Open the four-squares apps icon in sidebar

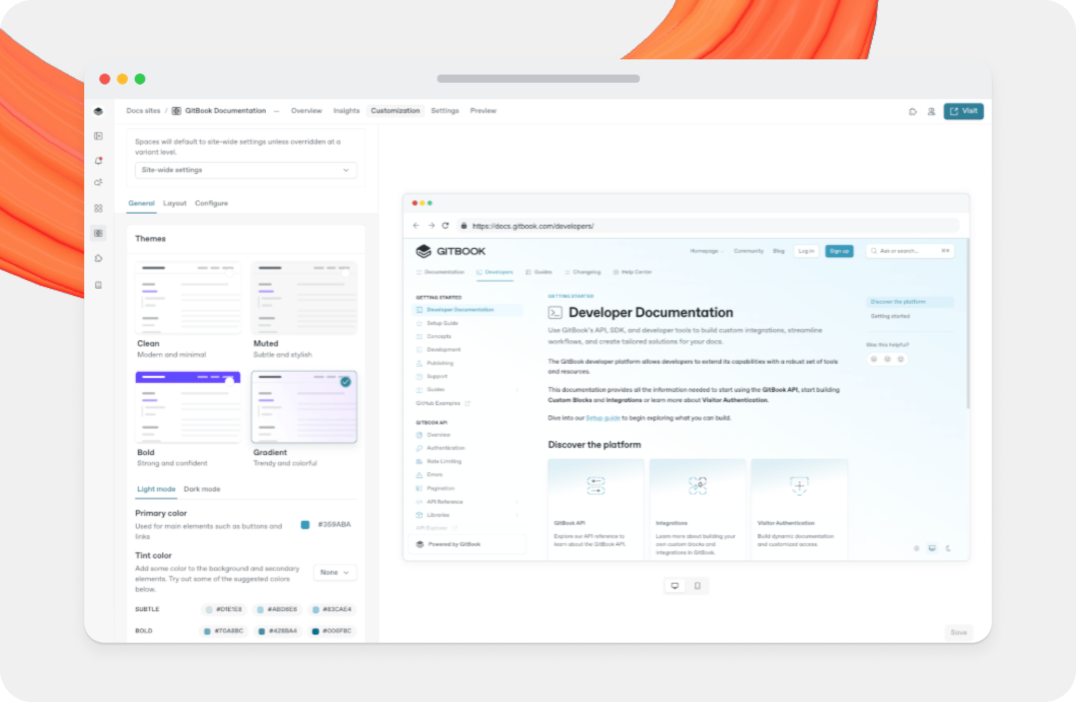(x=98, y=208)
